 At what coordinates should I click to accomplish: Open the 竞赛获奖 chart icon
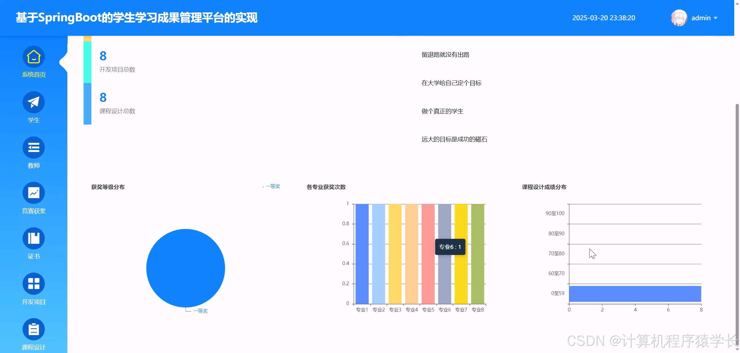click(x=34, y=193)
